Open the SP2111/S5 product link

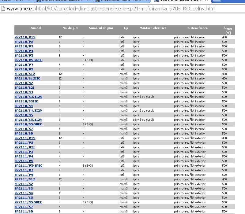click(24, 197)
